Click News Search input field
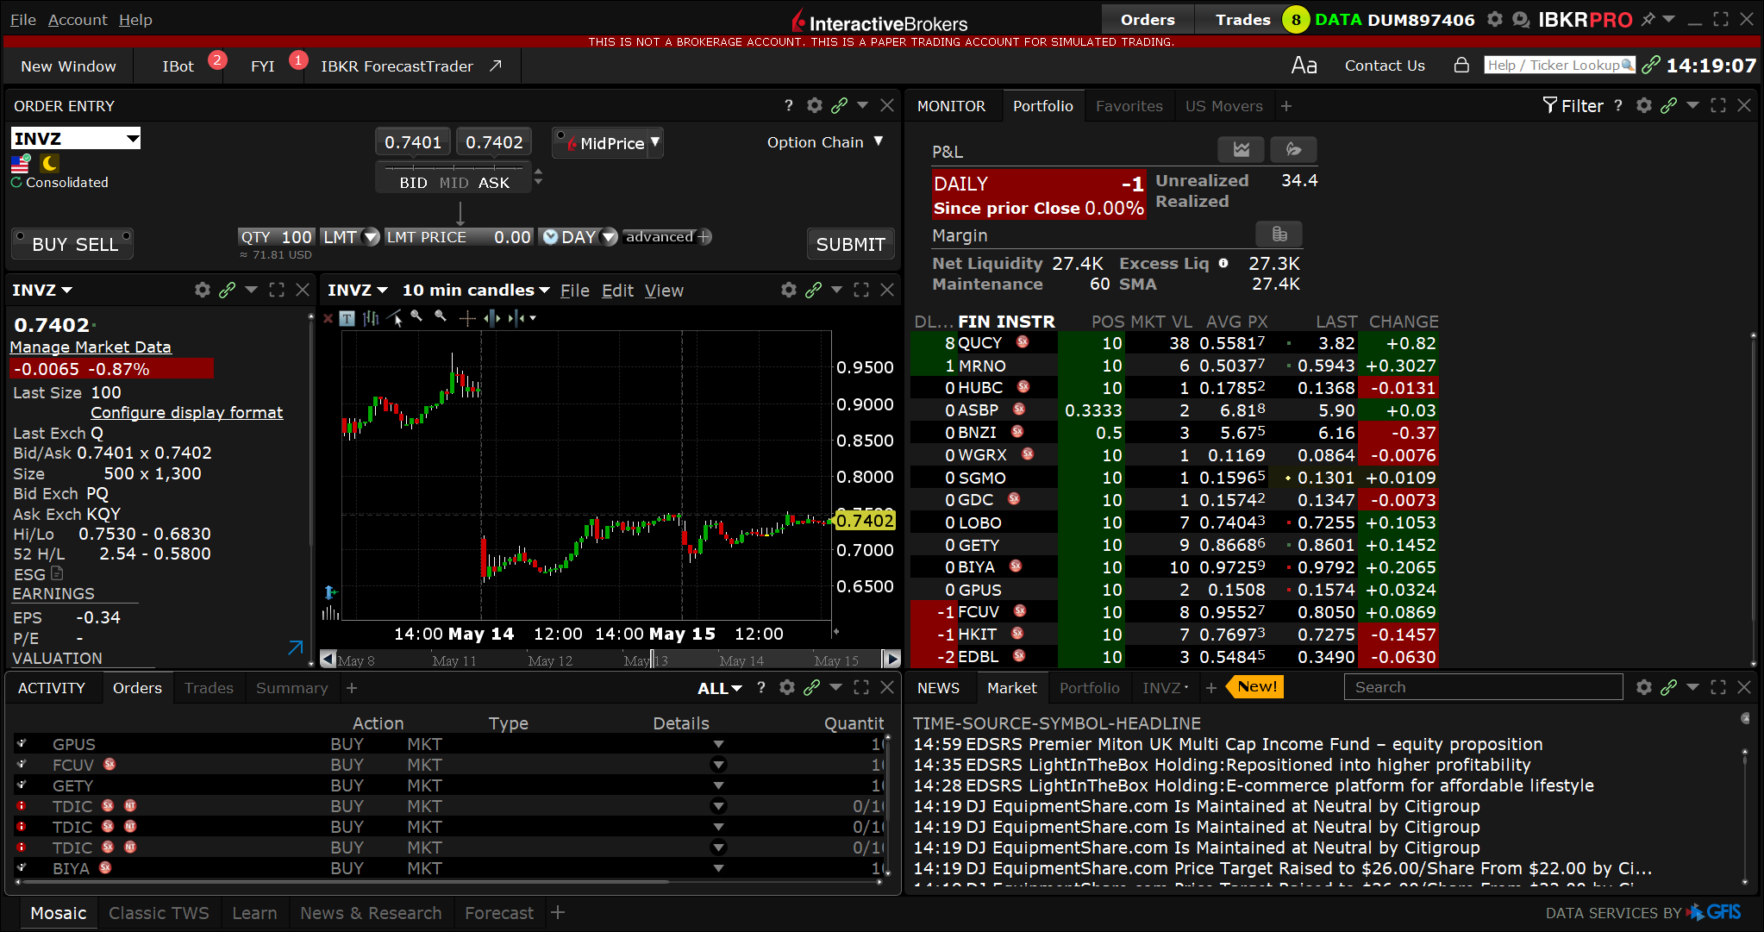Image resolution: width=1764 pixels, height=932 pixels. tap(1483, 687)
